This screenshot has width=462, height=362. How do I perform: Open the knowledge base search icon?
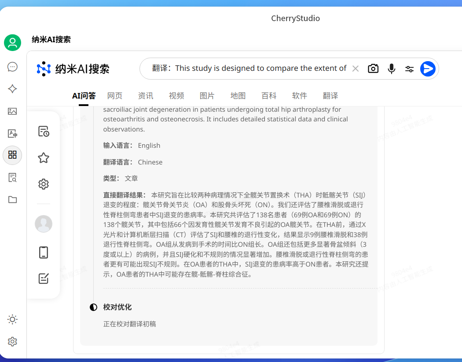[x=12, y=177]
